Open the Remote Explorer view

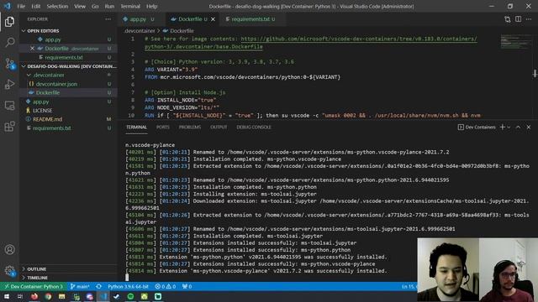pos(9,106)
